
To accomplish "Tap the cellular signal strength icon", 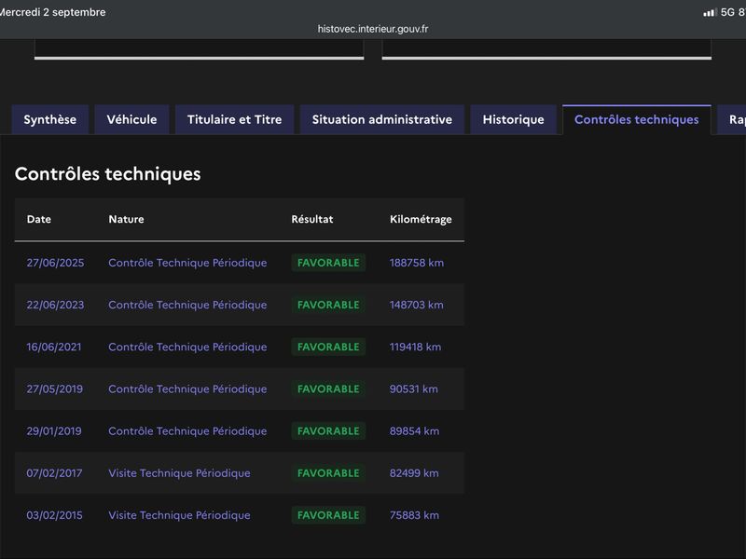I will [710, 13].
